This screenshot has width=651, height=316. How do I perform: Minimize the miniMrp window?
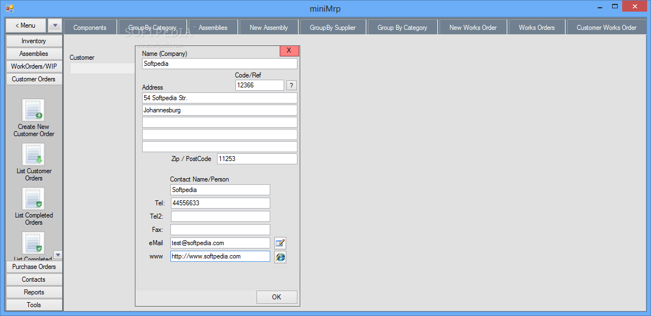[600, 7]
